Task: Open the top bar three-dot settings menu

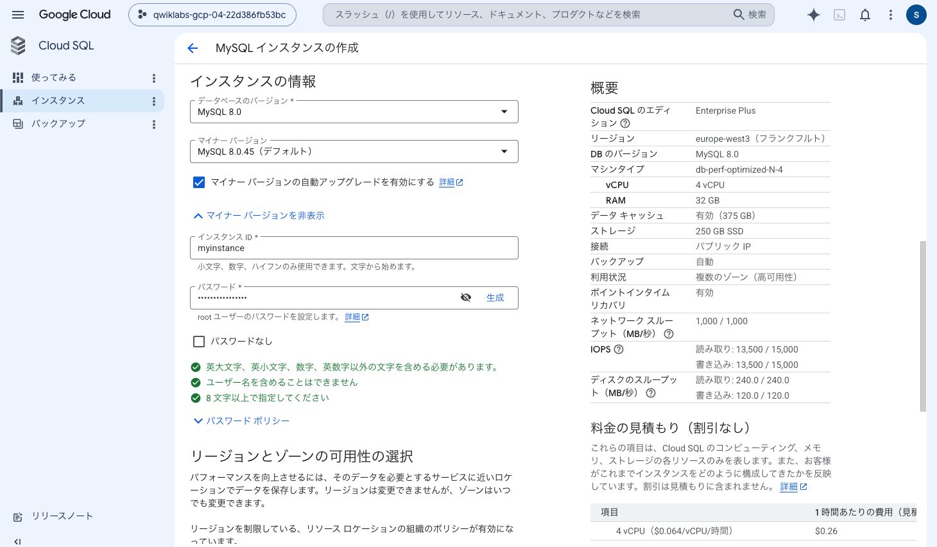Action: click(x=891, y=15)
